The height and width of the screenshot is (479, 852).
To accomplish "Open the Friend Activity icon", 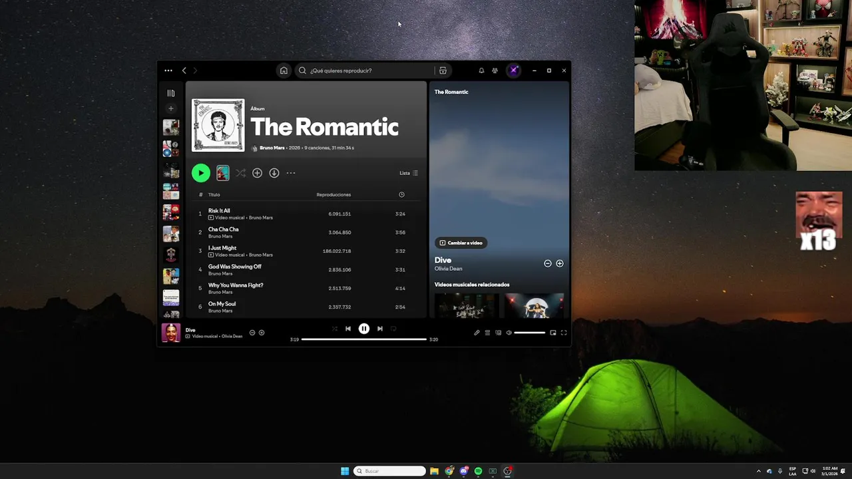I will pos(495,71).
